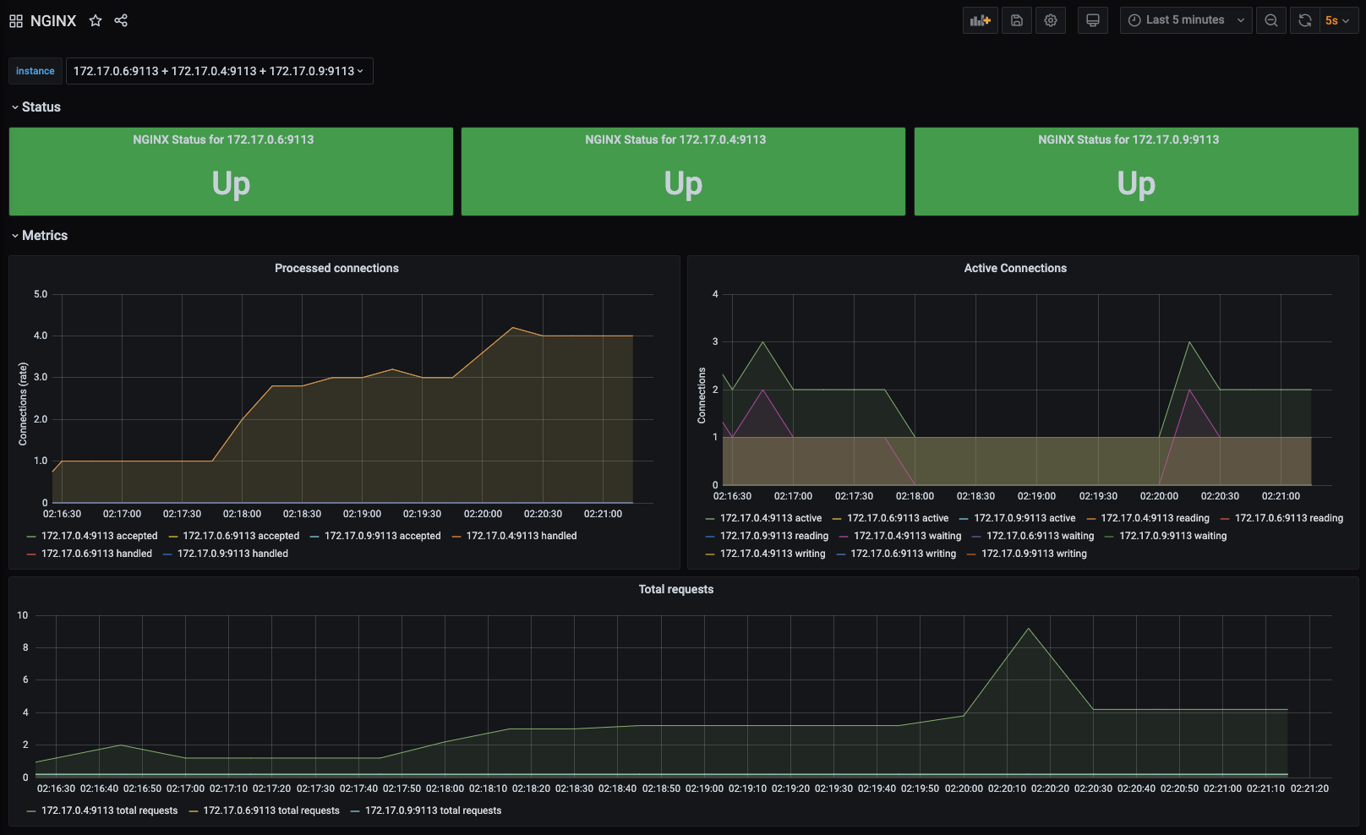This screenshot has height=835, width=1366.
Task: Open NGINX Status for 172.17.0.4:9113 panel title
Action: click(x=675, y=139)
